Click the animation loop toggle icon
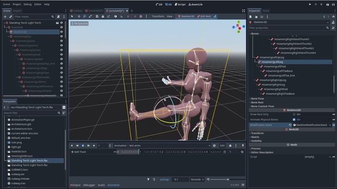The height and width of the screenshot is (189, 337). pos(242,152)
